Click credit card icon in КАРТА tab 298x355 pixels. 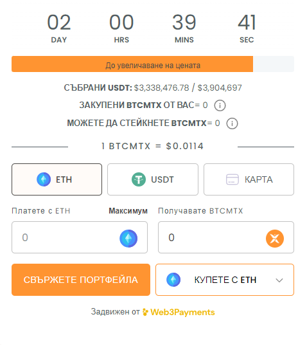pyautogui.click(x=232, y=179)
